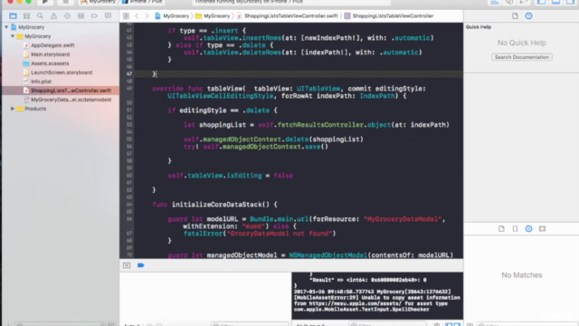
Task: Select AppDelegate.swift in navigator
Action: point(52,45)
